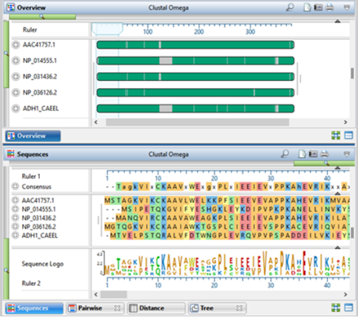358x317 pixels.
Task: Click the green grid layout icon beside Overview tab
Action: point(336,136)
